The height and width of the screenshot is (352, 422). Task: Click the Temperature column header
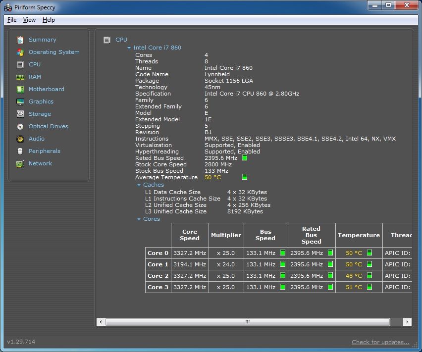[359, 235]
